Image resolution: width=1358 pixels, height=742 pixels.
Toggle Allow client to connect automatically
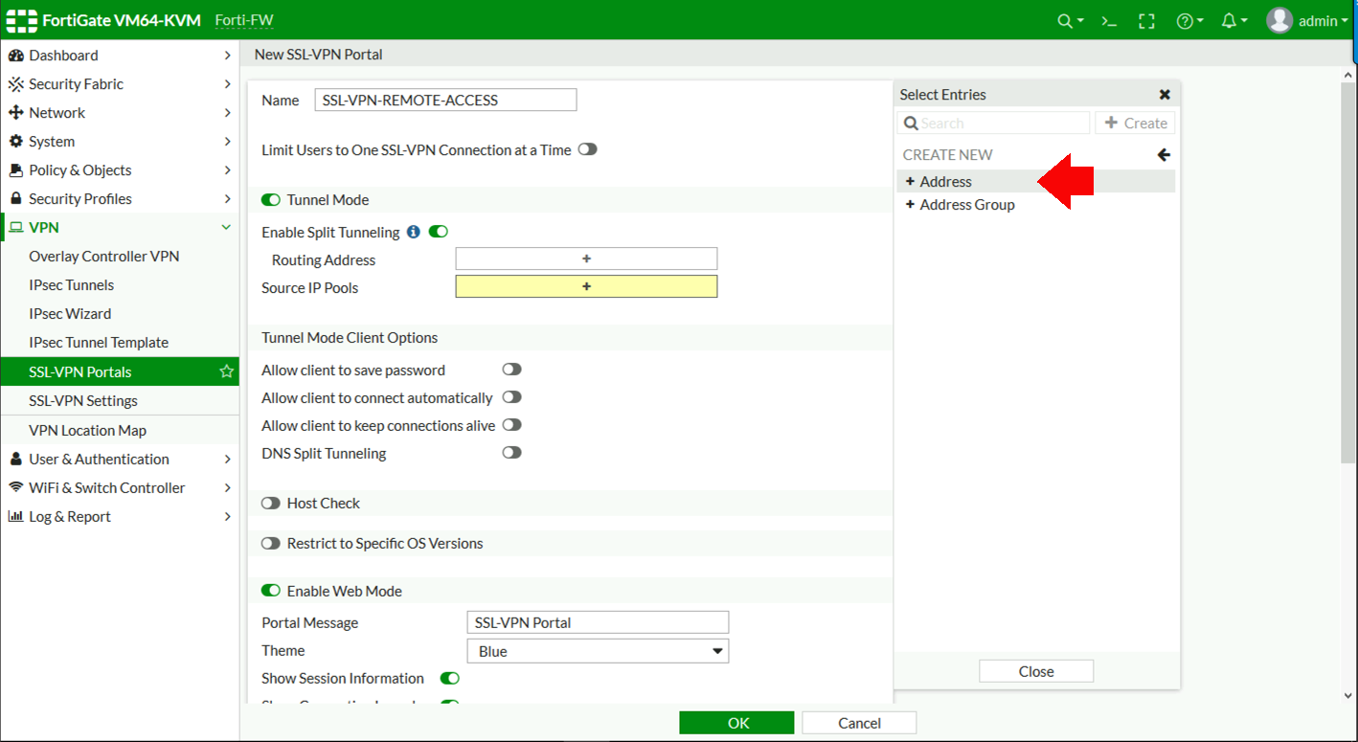tap(512, 397)
